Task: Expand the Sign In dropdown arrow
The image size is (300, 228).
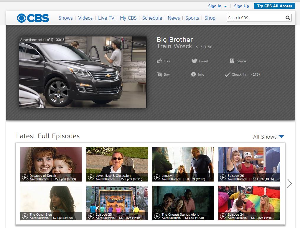Action: [225, 6]
